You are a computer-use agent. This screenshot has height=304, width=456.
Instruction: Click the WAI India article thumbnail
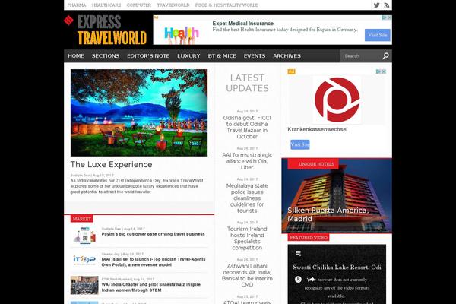click(x=84, y=286)
